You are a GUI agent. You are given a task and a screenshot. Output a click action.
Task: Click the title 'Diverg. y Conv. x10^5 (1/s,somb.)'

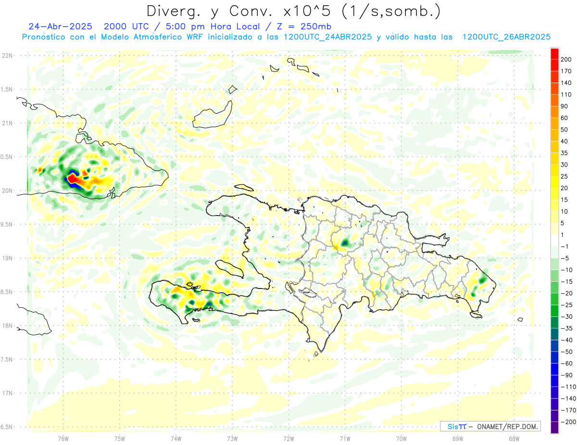pyautogui.click(x=293, y=11)
